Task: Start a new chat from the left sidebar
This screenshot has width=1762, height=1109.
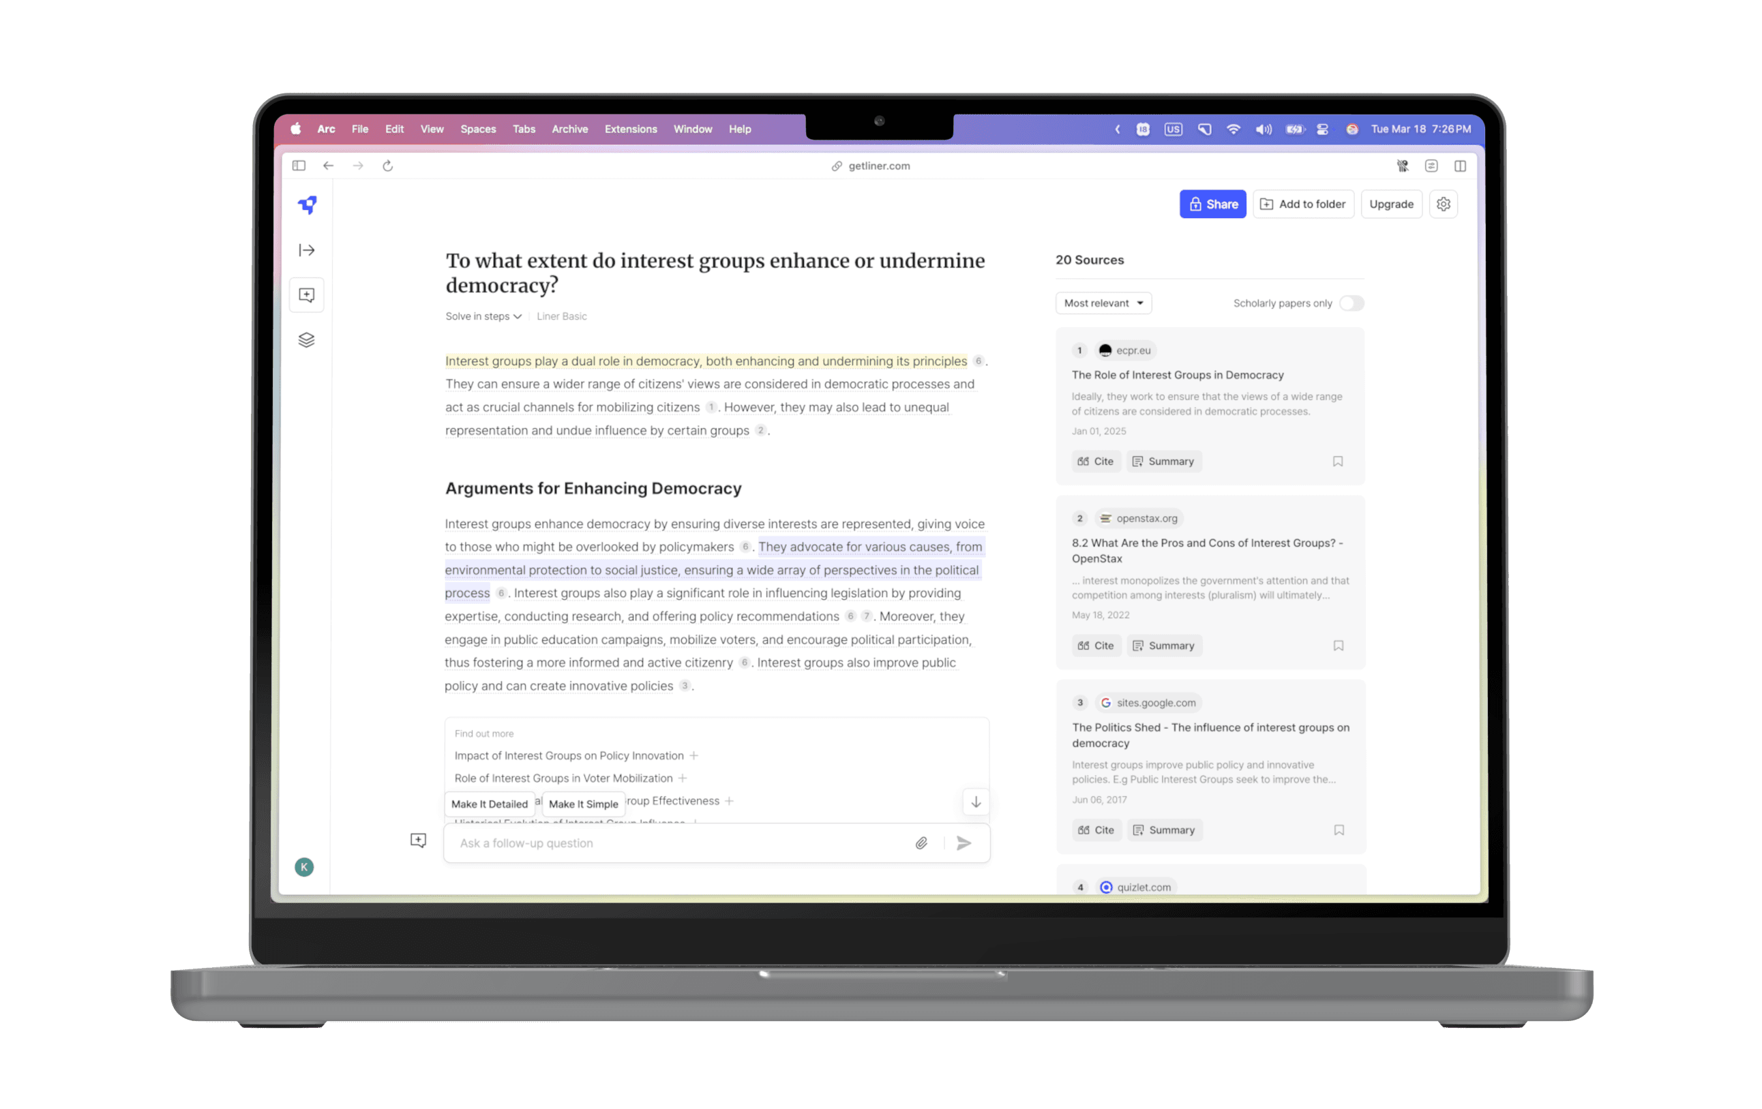Action: [x=307, y=295]
